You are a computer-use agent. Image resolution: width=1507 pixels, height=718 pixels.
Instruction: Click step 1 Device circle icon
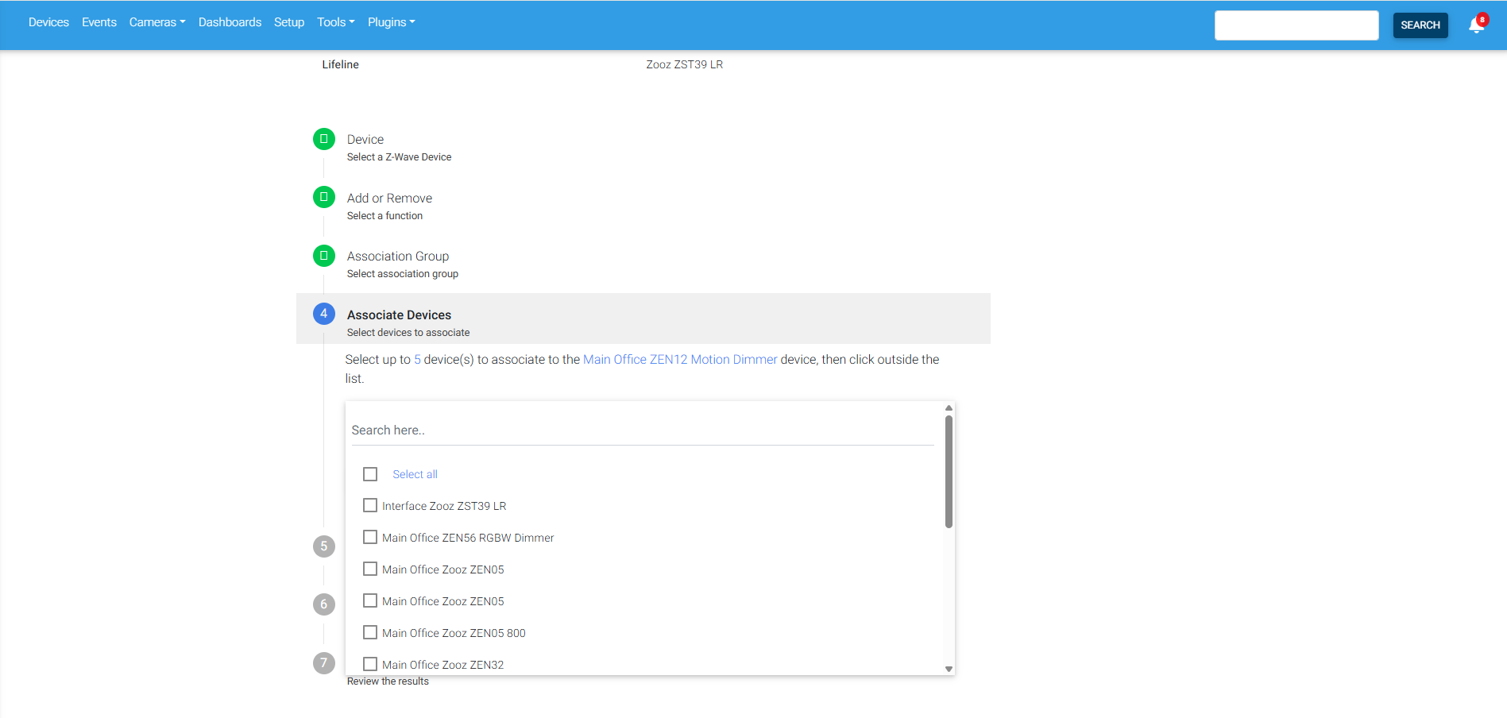[324, 139]
